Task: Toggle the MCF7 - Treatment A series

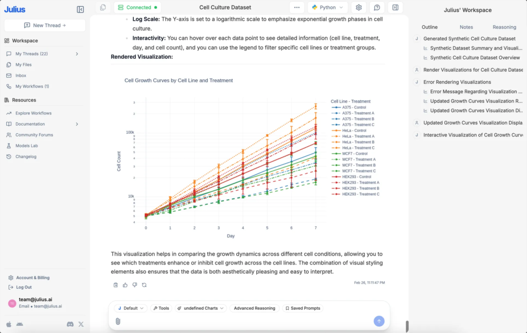Action: [x=358, y=160]
